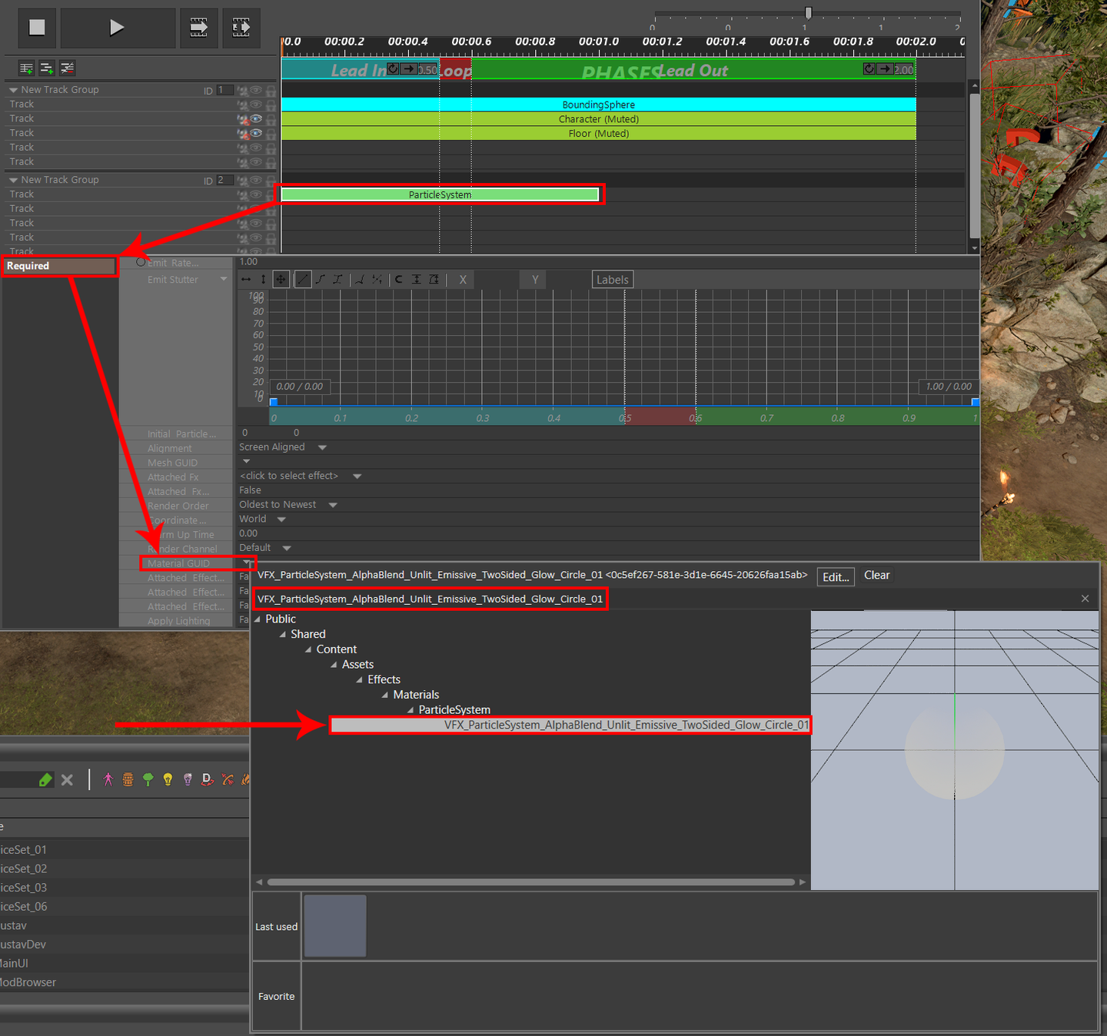
Task: Click the green tree filter icon
Action: pyautogui.click(x=148, y=779)
